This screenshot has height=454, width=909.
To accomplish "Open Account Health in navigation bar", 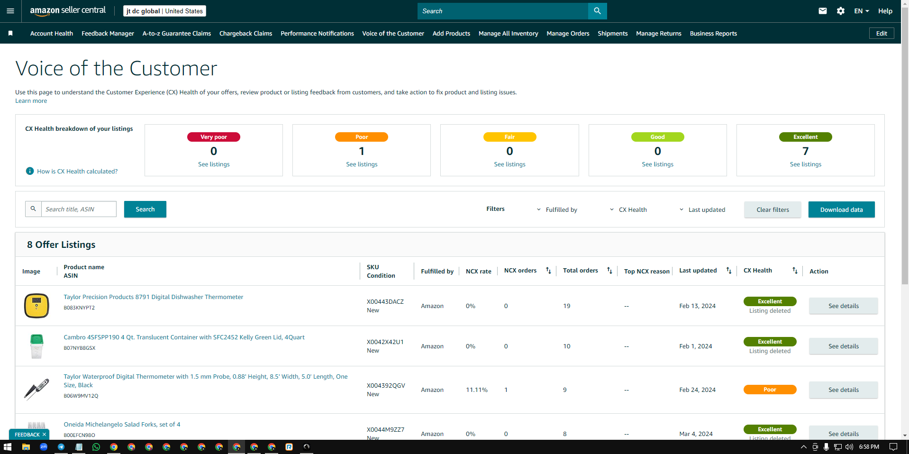I will tap(52, 33).
